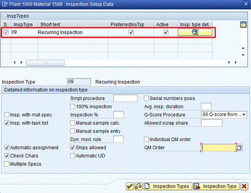Focus the Dyn. mod. rule field
251x193 pixels.
118,139
